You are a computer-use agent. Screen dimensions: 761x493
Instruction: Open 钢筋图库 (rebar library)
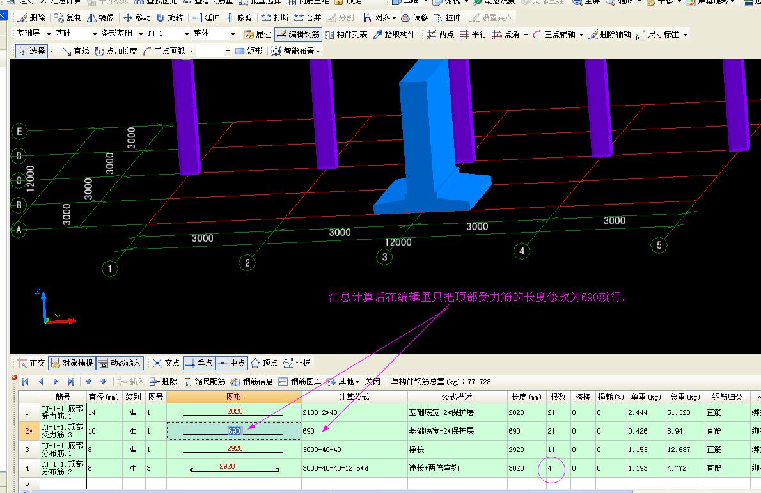coord(300,382)
